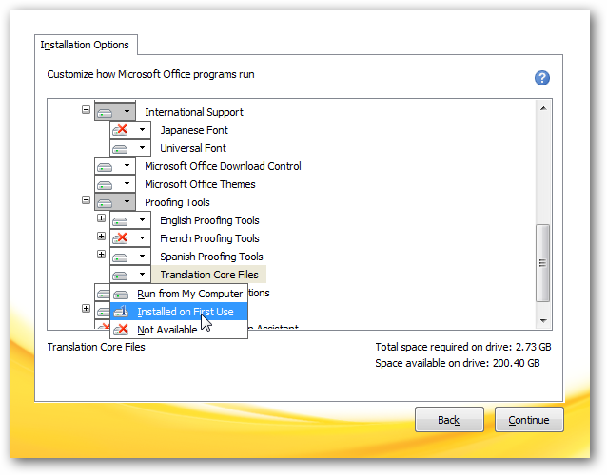Image resolution: width=607 pixels, height=475 pixels.
Task: Select Spanish Proofing Tools label
Action: [x=211, y=256]
